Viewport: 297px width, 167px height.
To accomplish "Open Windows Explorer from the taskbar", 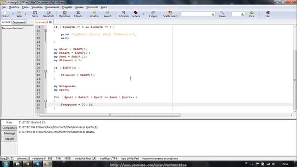I will [x=18, y=164].
